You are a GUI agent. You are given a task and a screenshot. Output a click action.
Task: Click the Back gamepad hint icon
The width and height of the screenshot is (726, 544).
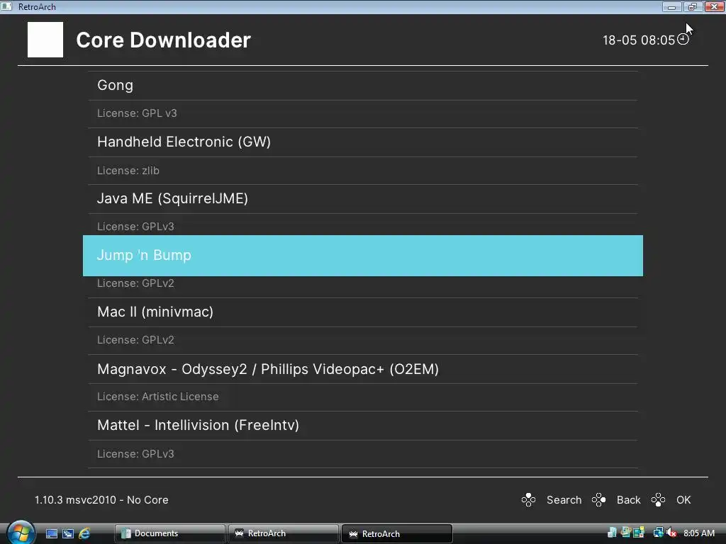click(x=598, y=500)
